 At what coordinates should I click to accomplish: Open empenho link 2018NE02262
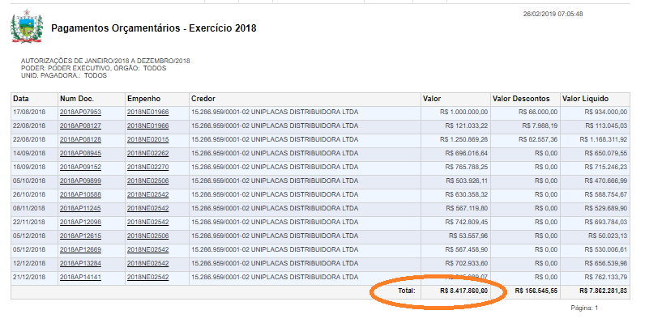click(x=147, y=153)
